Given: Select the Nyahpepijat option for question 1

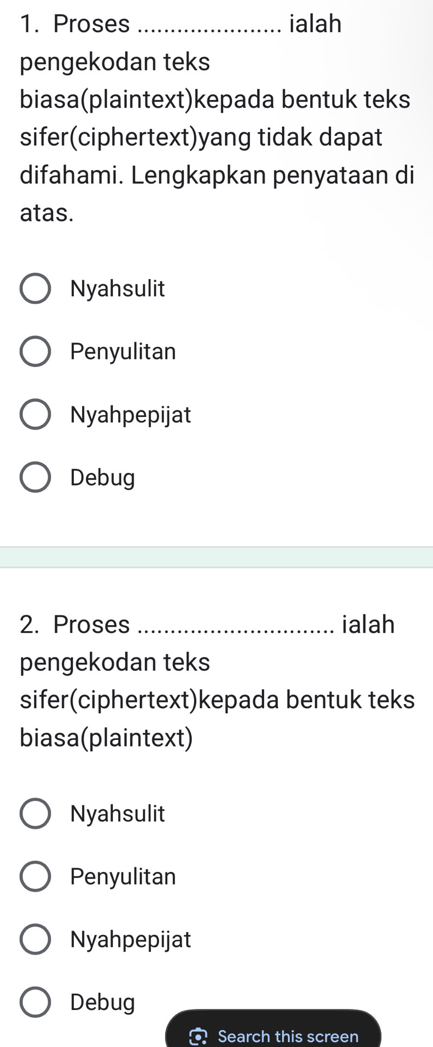Looking at the screenshot, I should pos(35,414).
